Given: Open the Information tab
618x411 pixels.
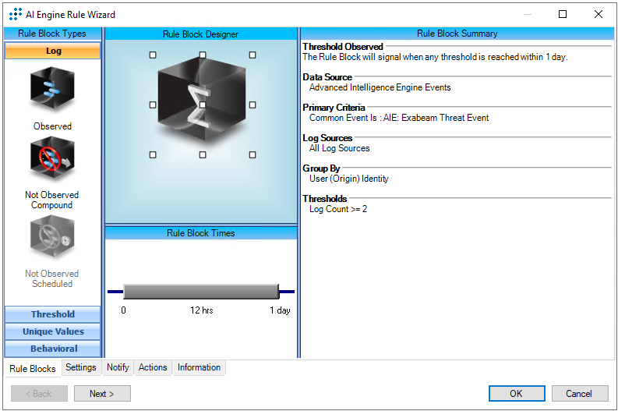Looking at the screenshot, I should 199,367.
